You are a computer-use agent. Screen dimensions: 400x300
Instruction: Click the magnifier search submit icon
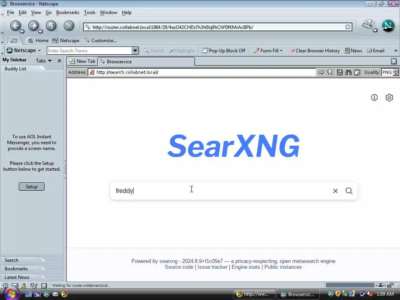(x=349, y=191)
